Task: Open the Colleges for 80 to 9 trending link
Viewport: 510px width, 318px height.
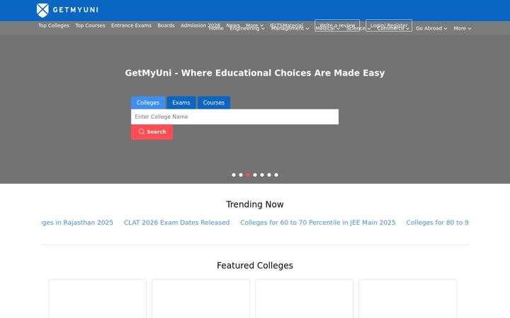Action: click(437, 223)
